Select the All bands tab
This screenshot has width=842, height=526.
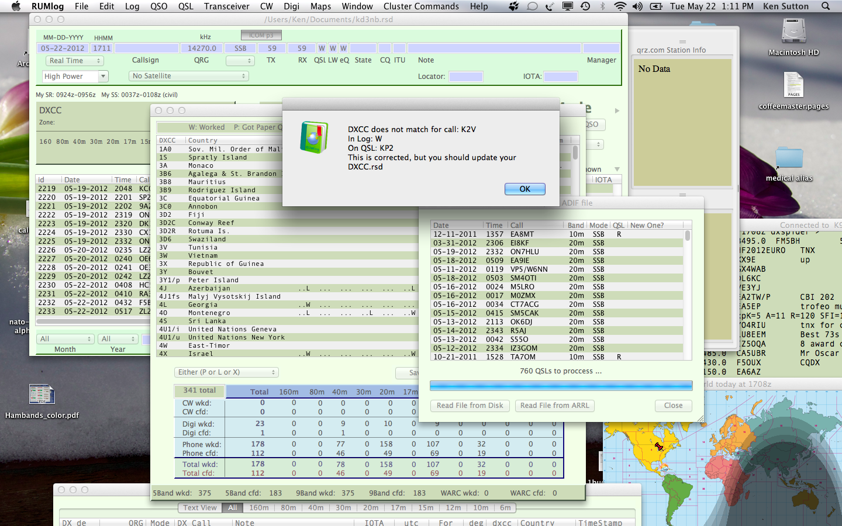coord(233,508)
